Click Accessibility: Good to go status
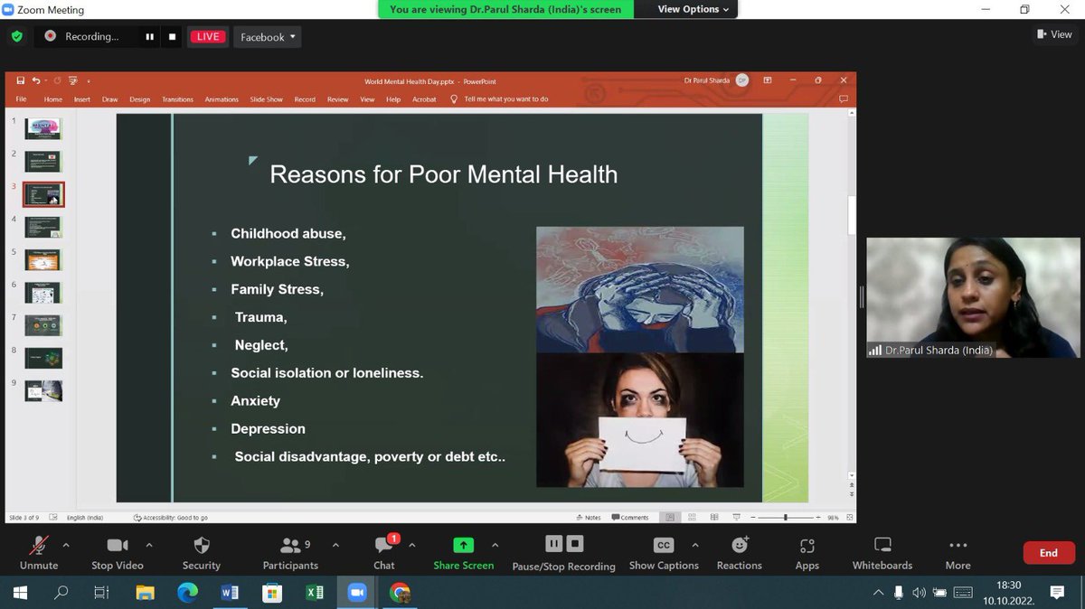Screen dimensions: 1085x609 [x=171, y=518]
